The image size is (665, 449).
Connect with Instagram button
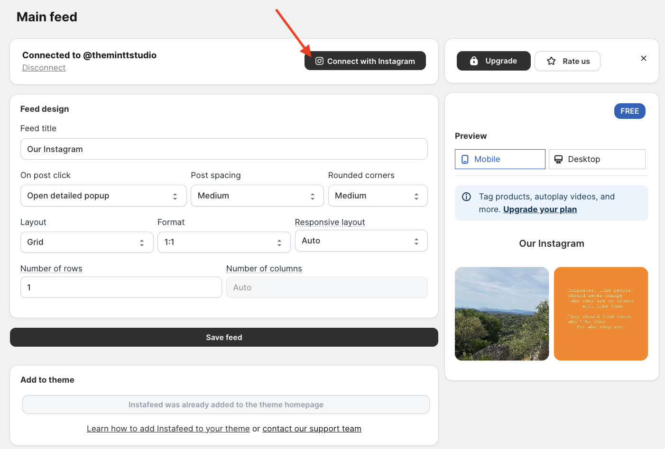coord(365,61)
